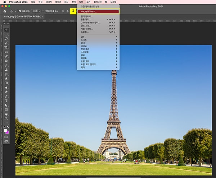Select the Move tool in toolbar
The image size is (216, 178).
pyautogui.click(x=6, y=30)
